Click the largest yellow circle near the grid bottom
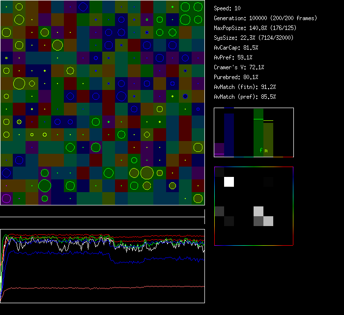Viewport: 344px width, 315px height. 146,172
